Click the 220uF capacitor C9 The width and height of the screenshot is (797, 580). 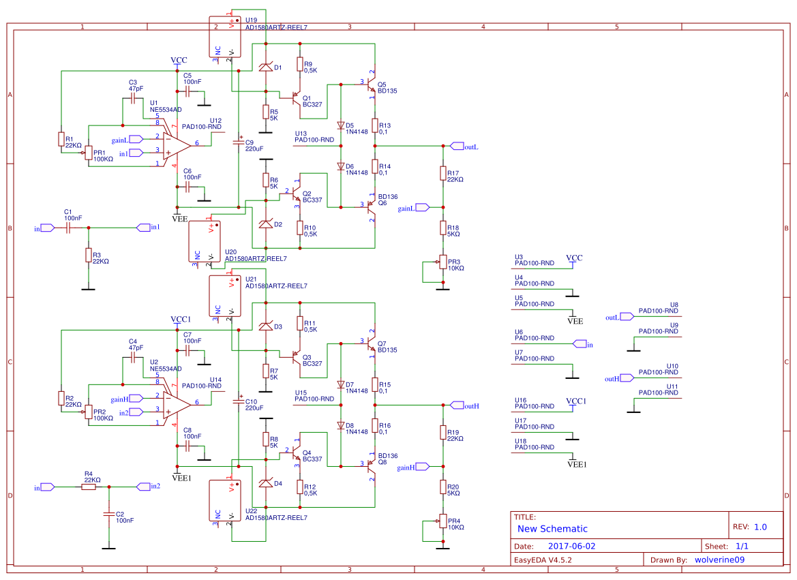[x=239, y=141]
